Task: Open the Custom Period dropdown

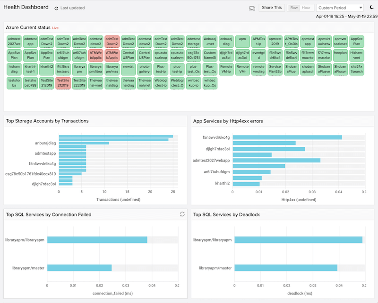Action: coord(340,8)
